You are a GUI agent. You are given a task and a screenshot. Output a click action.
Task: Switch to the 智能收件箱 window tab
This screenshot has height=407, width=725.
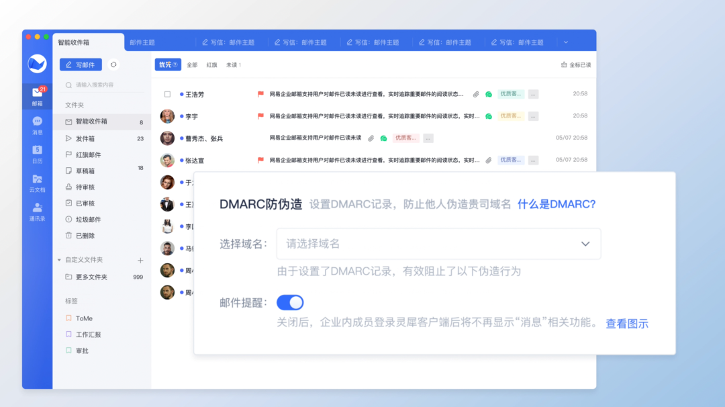coord(74,42)
